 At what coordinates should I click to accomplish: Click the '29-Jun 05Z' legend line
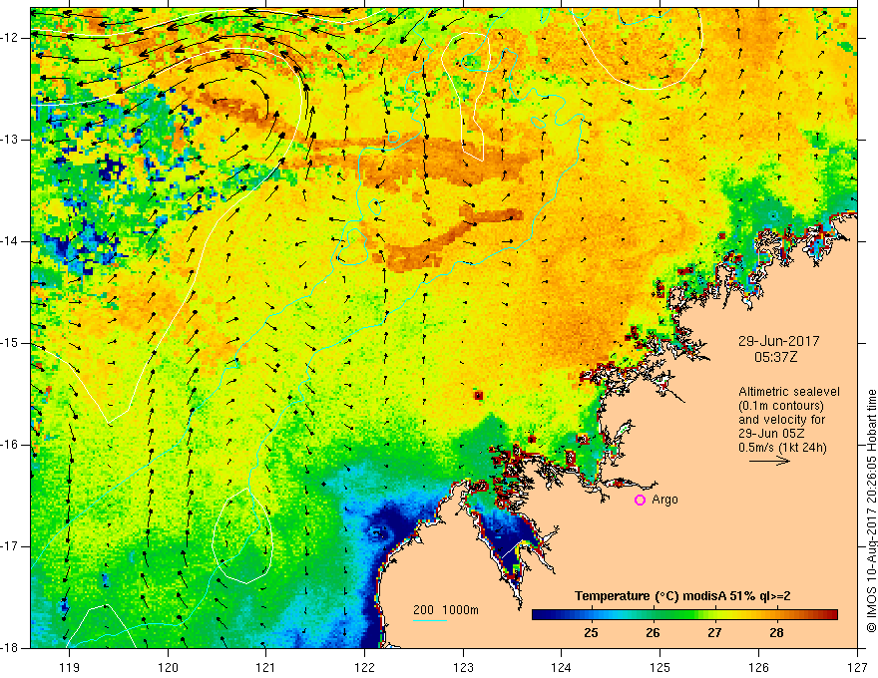click(769, 434)
